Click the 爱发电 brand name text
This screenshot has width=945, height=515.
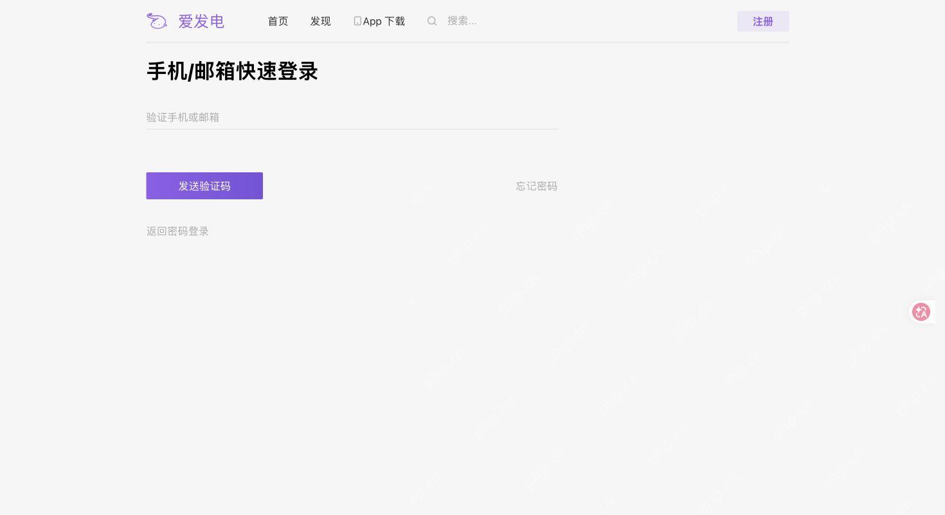pyautogui.click(x=201, y=21)
